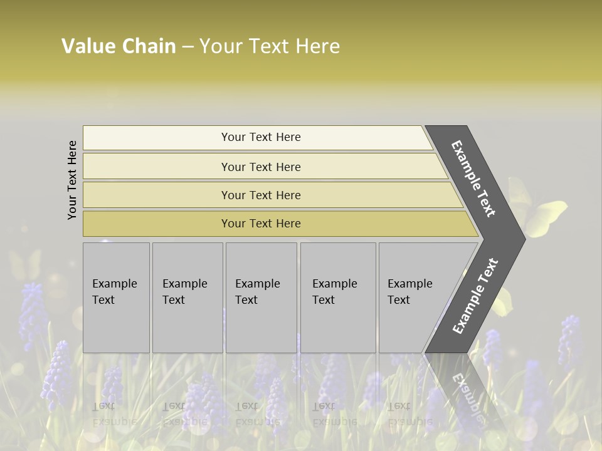This screenshot has height=451, width=602.
Task: Select the first gray Example Text box
Action: [117, 298]
